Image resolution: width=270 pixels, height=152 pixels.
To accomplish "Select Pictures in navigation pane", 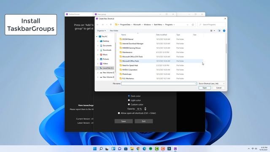I will (104, 59).
